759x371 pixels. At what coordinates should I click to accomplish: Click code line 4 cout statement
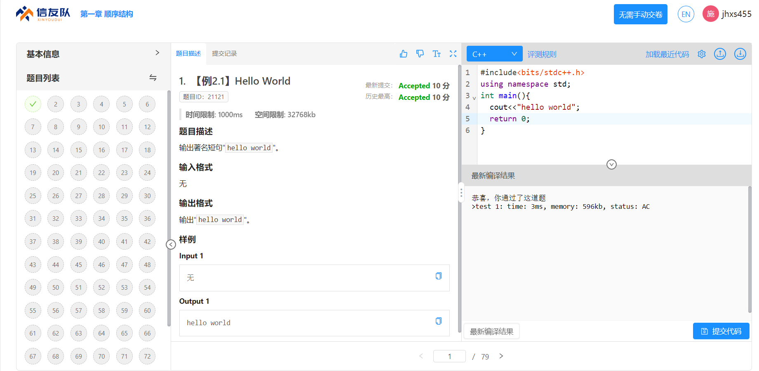pyautogui.click(x=535, y=107)
